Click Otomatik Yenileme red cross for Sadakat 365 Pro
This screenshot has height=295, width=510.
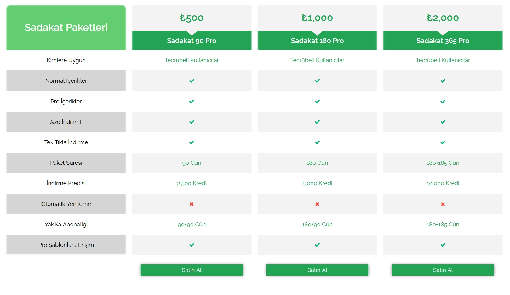[x=443, y=204]
